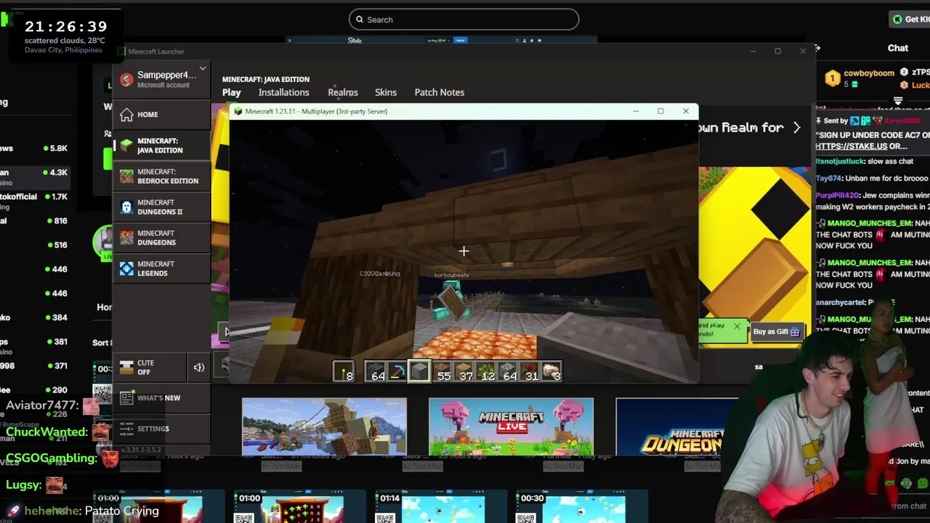
Task: Click the korboybeats player nametag in game
Action: 451,275
